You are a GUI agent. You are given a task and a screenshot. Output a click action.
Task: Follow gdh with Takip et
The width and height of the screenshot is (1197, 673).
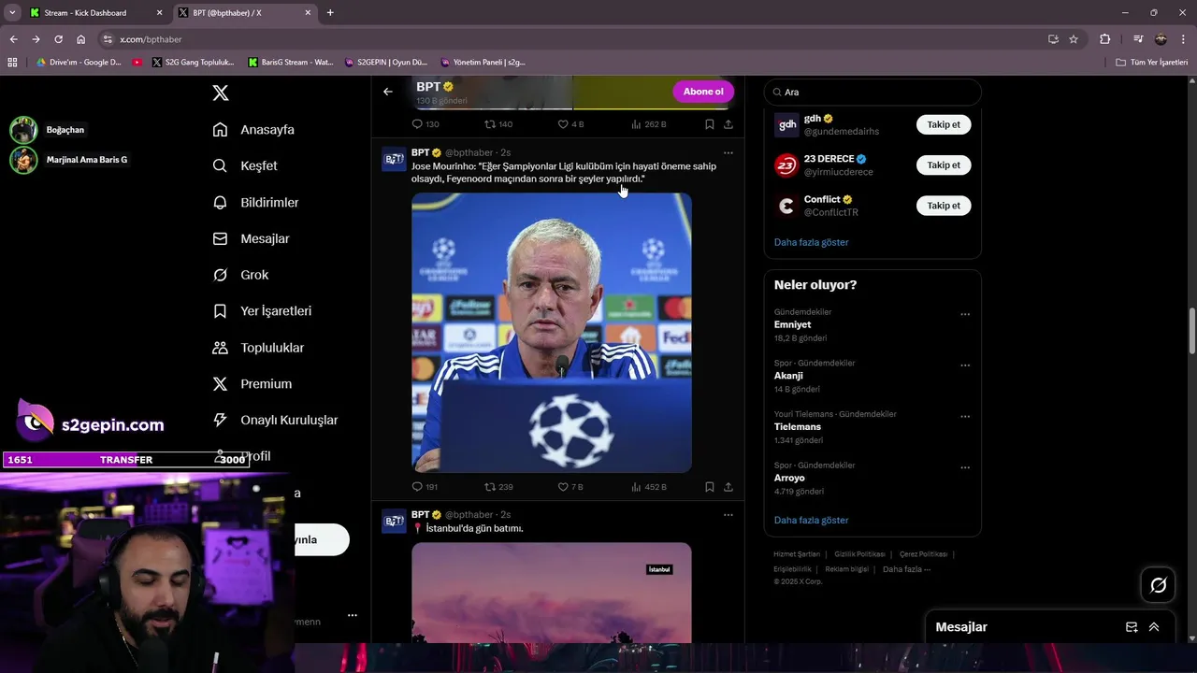944,124
